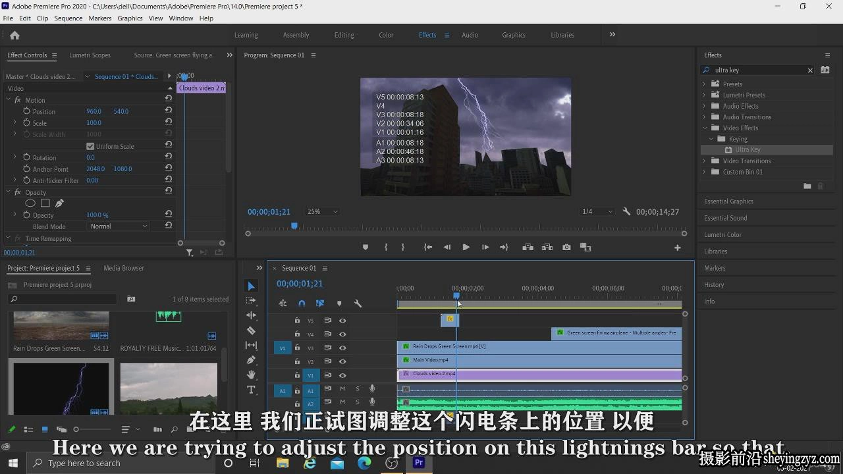Add Marker in Program monitor
Screen dimensions: 843x474
tap(366, 248)
